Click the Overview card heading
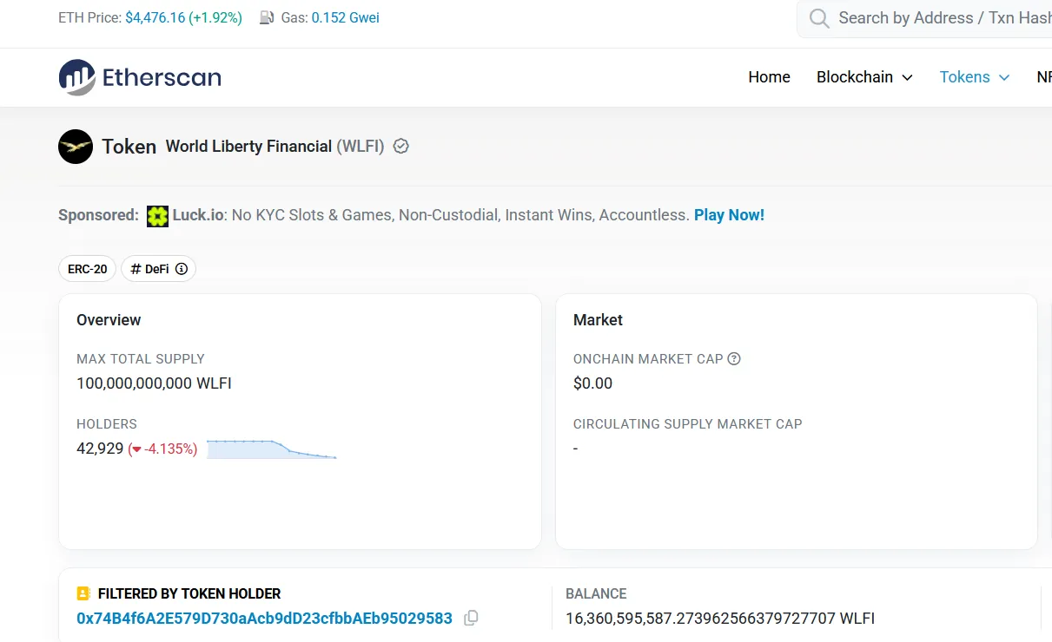This screenshot has height=642, width=1052. point(109,320)
